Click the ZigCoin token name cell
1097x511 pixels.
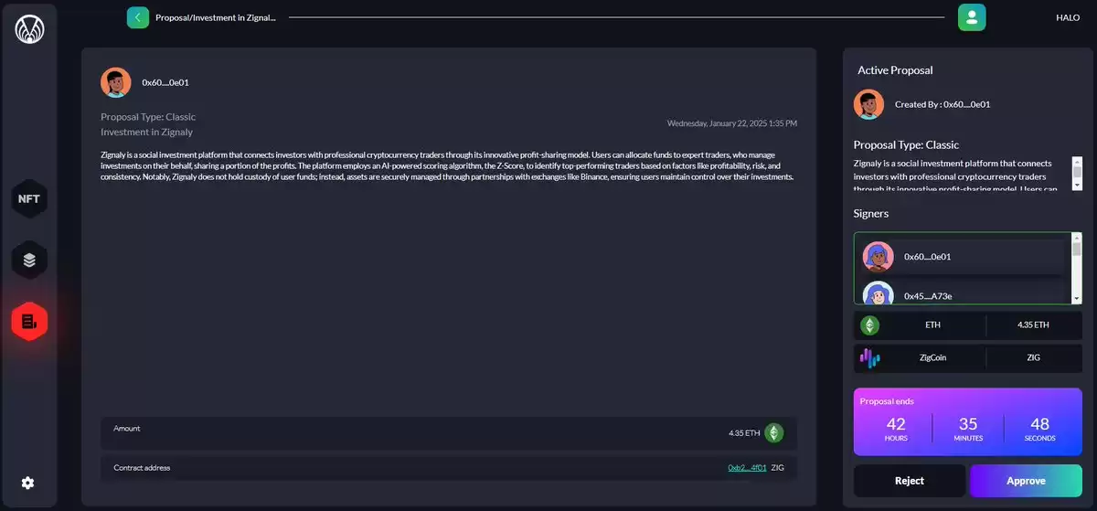(x=932, y=358)
